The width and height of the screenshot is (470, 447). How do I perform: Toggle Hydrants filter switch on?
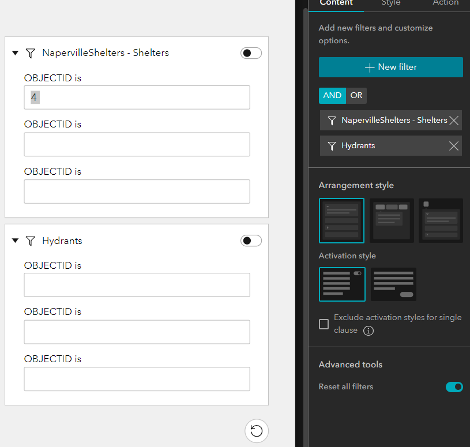pyautogui.click(x=251, y=241)
